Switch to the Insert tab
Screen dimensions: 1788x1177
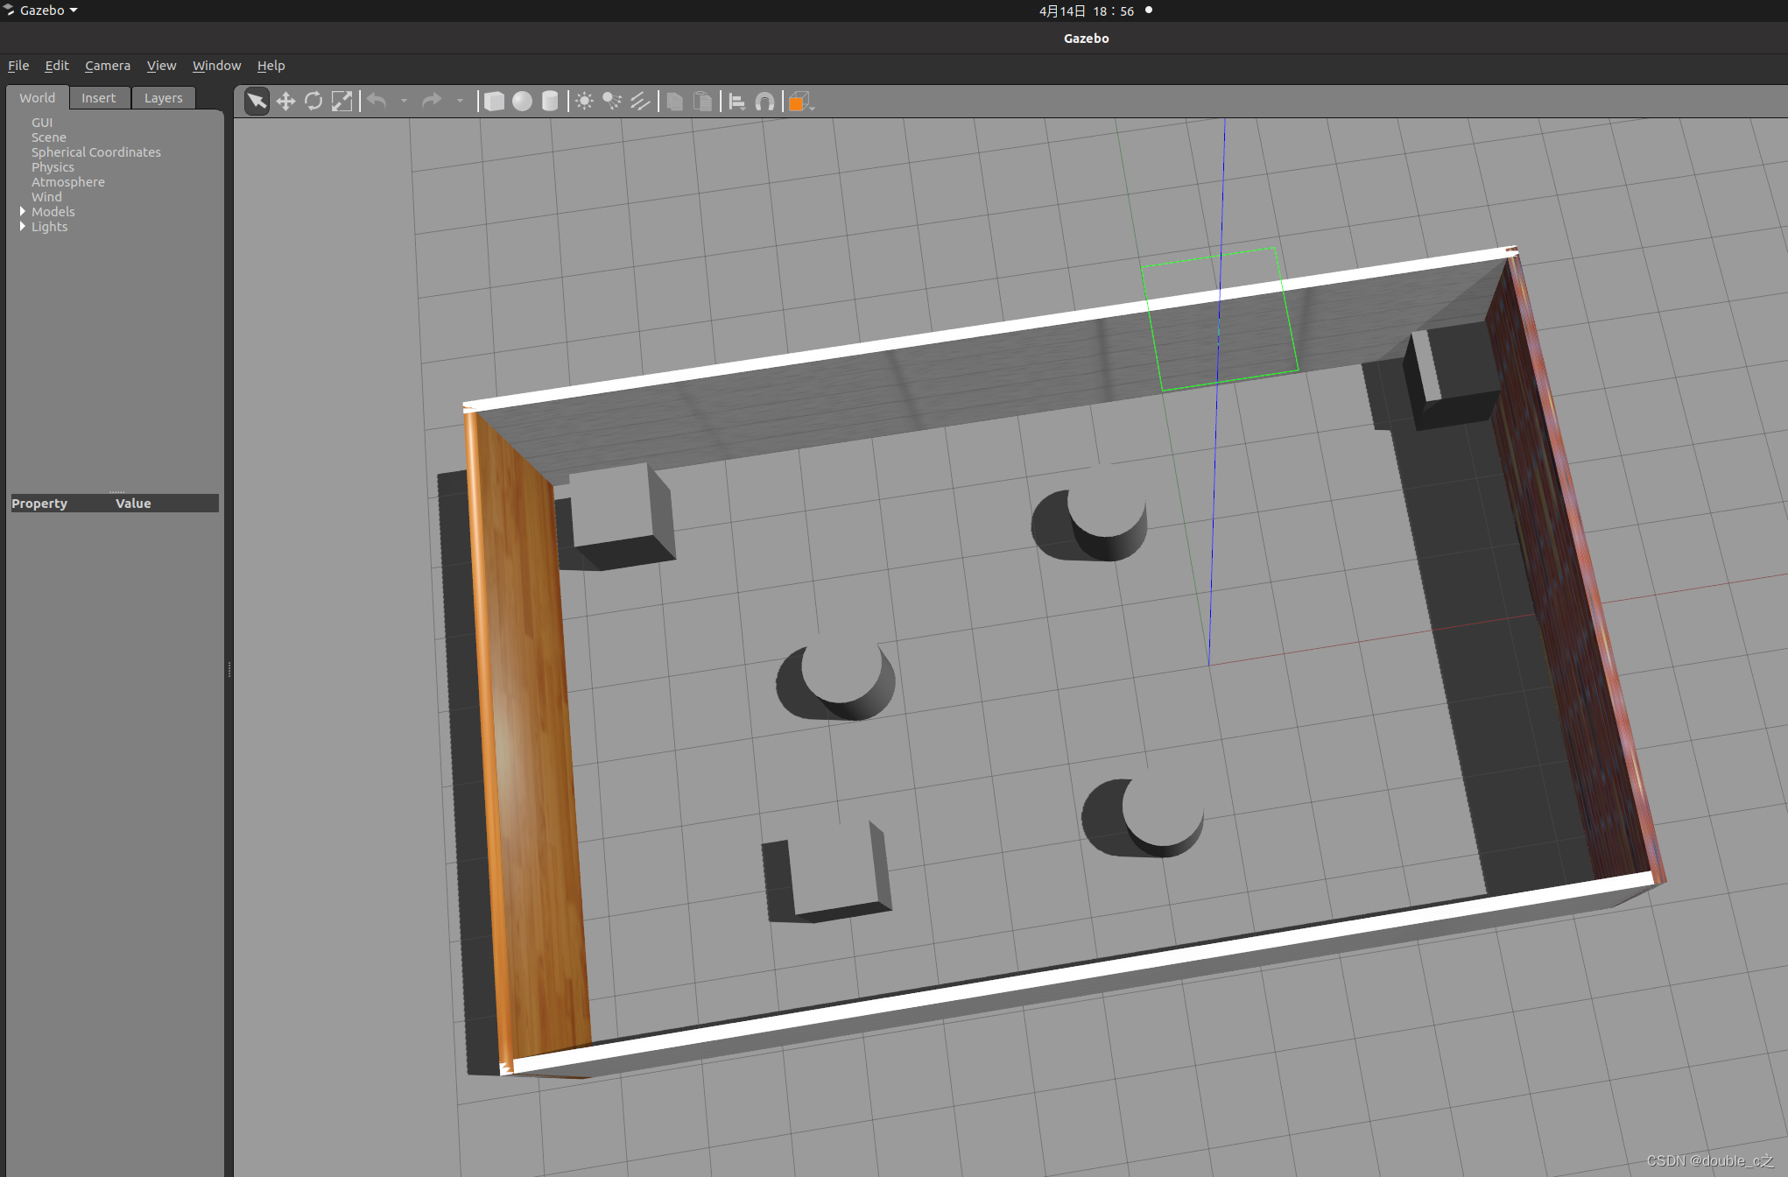click(98, 96)
